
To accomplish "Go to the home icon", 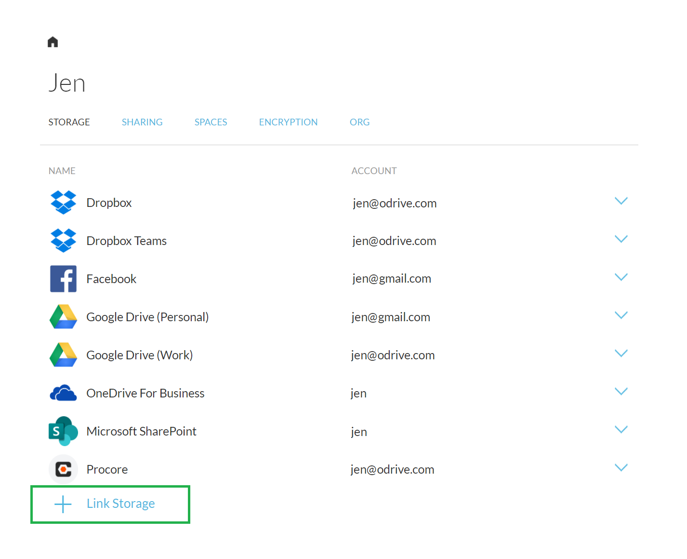I will click(x=53, y=42).
